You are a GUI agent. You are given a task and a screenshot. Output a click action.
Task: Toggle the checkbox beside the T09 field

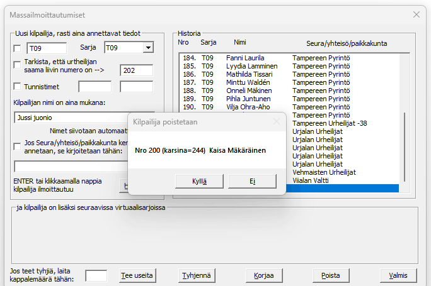(18, 48)
